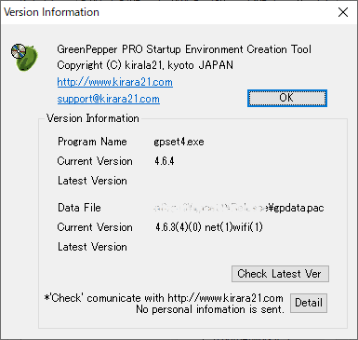This screenshot has width=358, height=340.
Task: Click the Program Name label
Action: coord(92,142)
